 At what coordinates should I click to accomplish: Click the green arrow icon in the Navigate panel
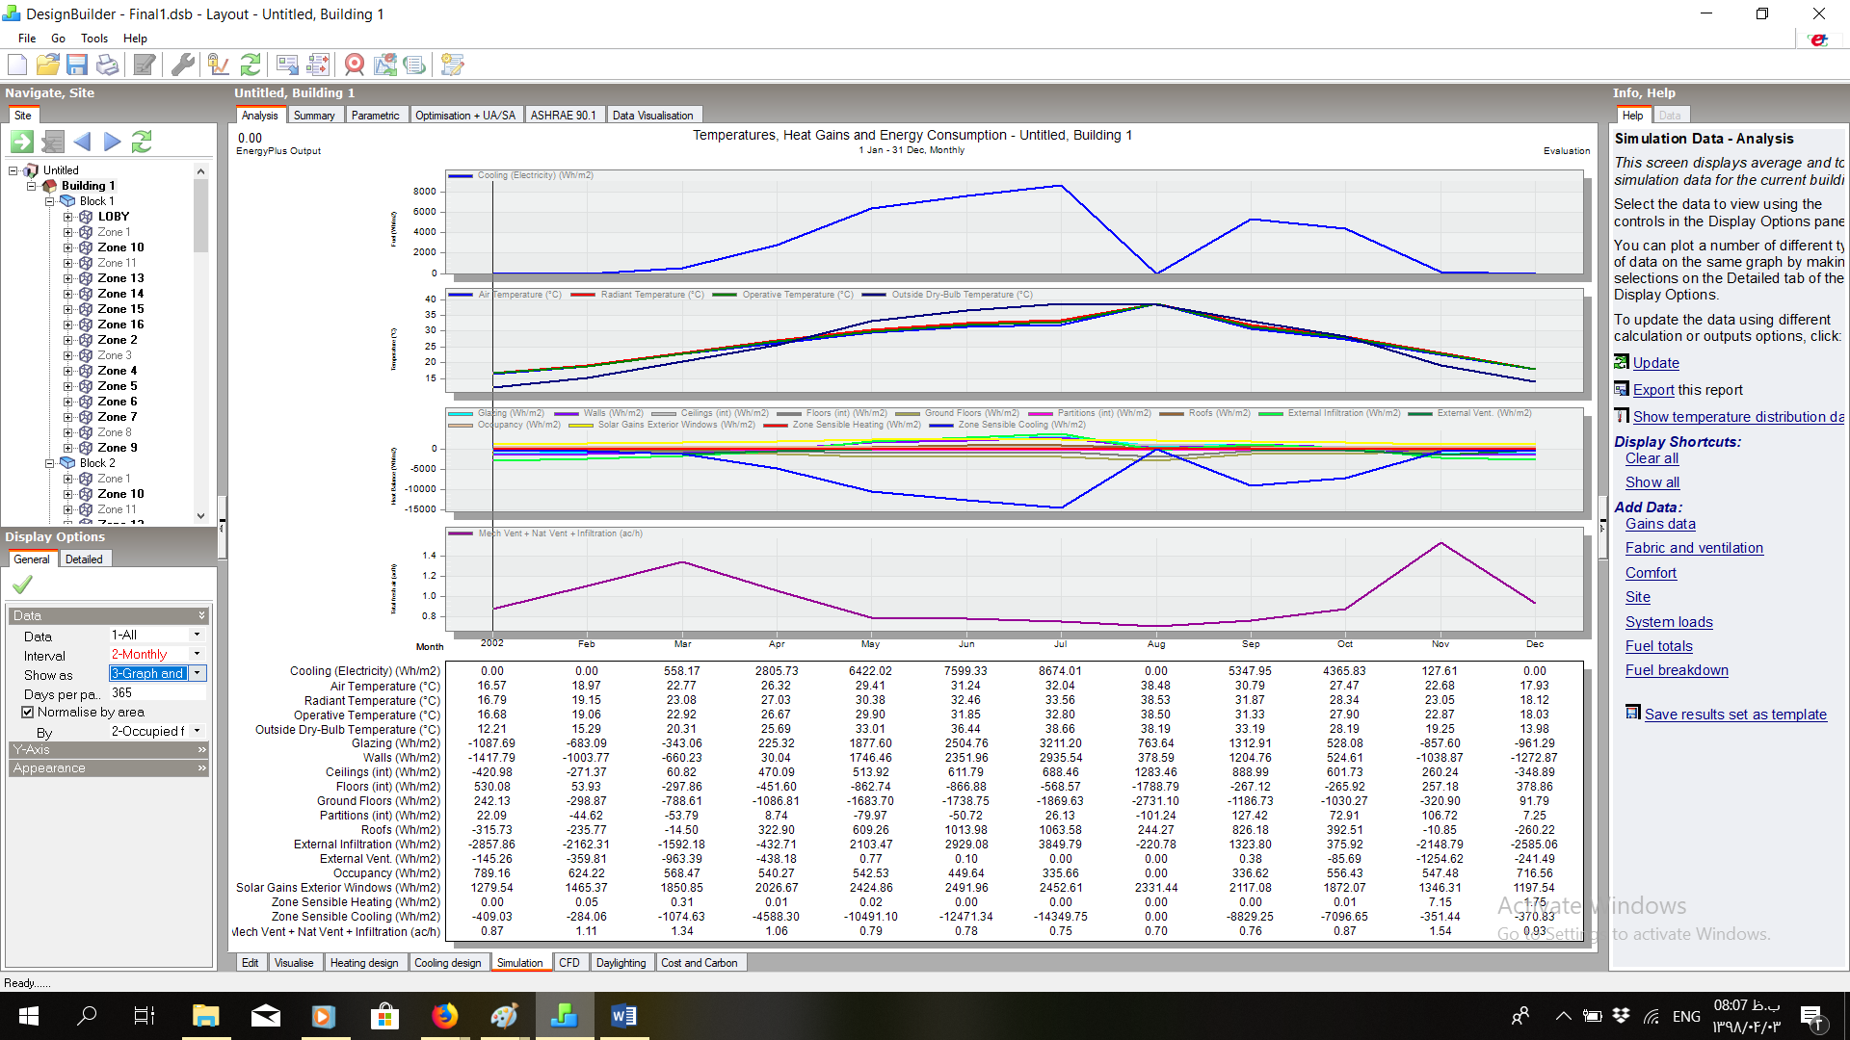tap(22, 142)
